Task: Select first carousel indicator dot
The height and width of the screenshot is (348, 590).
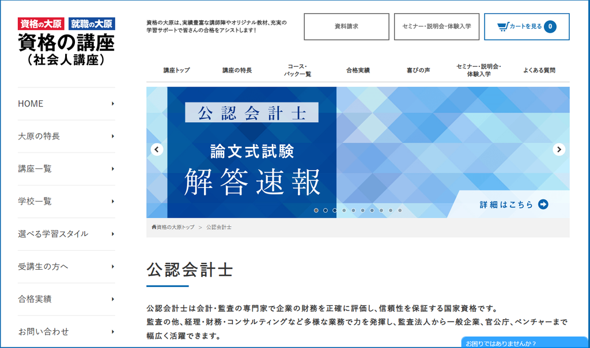Action: point(316,210)
